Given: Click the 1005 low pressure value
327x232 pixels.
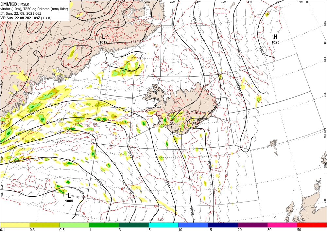Looking at the screenshot, I should point(69,201).
